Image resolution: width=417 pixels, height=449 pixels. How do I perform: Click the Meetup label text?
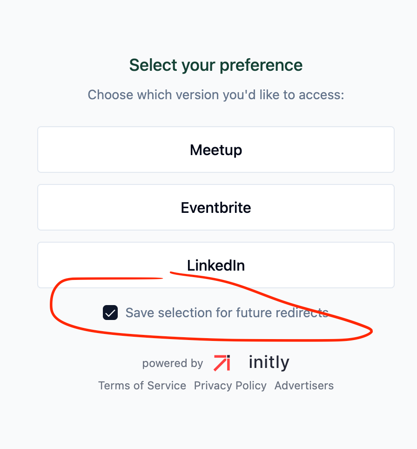pos(216,150)
